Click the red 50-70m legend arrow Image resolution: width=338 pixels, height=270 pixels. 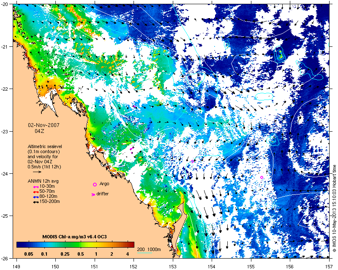point(36,192)
